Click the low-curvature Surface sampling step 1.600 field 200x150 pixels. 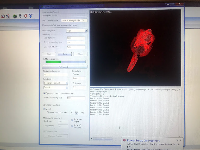76,98
